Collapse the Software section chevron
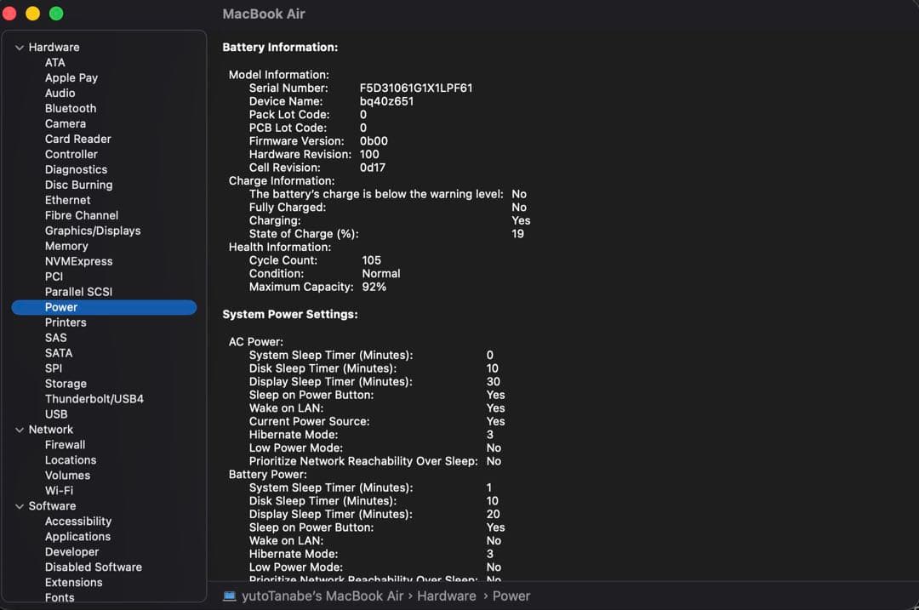919x610 pixels. pyautogui.click(x=20, y=506)
